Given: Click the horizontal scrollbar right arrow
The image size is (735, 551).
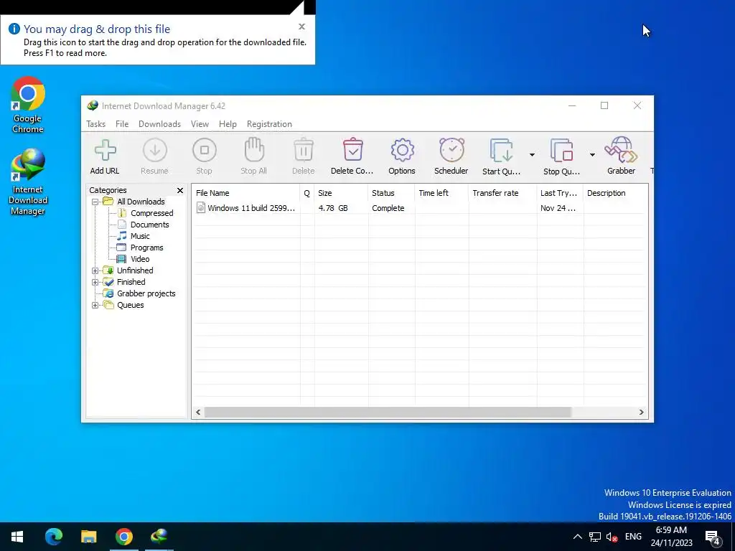Looking at the screenshot, I should (x=641, y=413).
